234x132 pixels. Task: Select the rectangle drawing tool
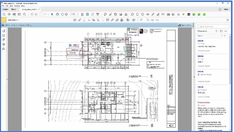pyautogui.click(x=137, y=14)
